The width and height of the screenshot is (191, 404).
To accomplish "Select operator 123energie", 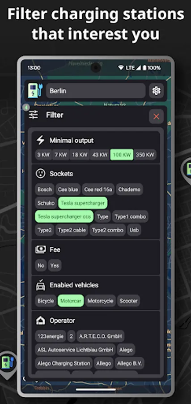I will click(x=50, y=336).
